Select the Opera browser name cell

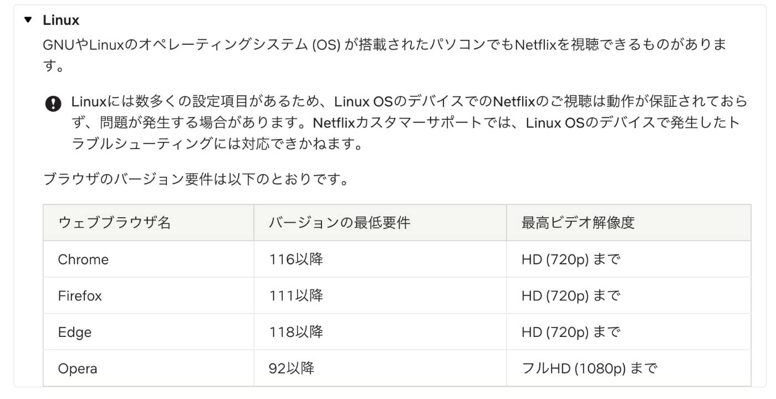coord(78,369)
